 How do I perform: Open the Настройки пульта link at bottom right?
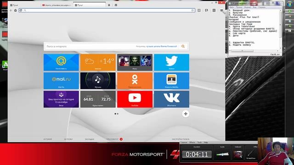181,139
